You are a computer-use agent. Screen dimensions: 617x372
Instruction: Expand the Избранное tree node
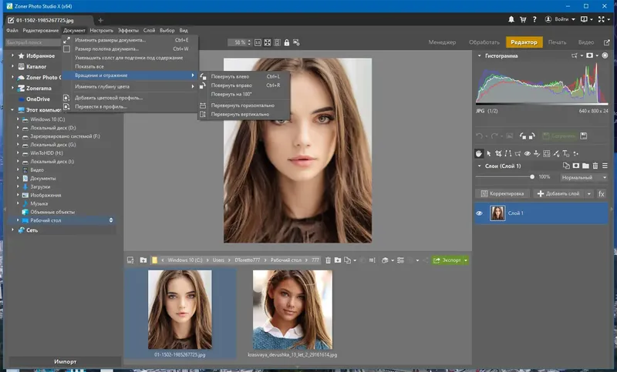(12, 56)
